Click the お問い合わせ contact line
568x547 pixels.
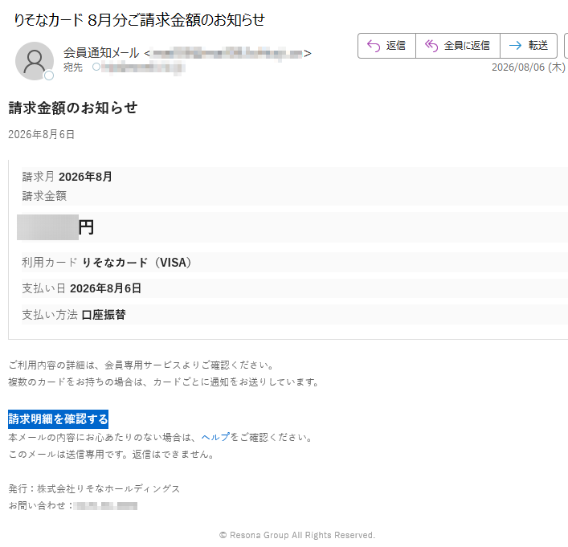pyautogui.click(x=73, y=506)
